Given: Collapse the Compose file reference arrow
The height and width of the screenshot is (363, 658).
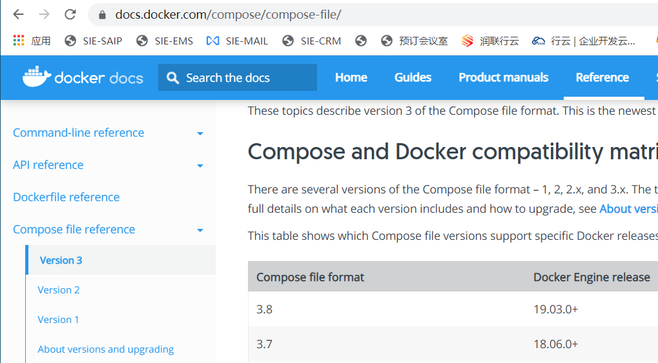Looking at the screenshot, I should [200, 230].
